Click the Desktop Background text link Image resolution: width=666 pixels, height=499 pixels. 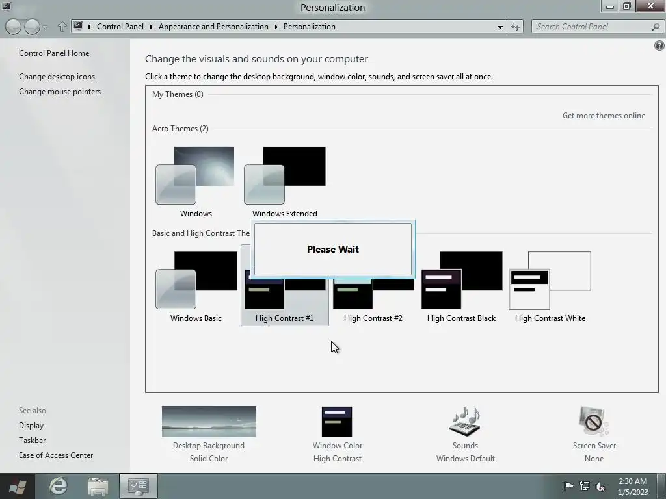click(x=209, y=446)
